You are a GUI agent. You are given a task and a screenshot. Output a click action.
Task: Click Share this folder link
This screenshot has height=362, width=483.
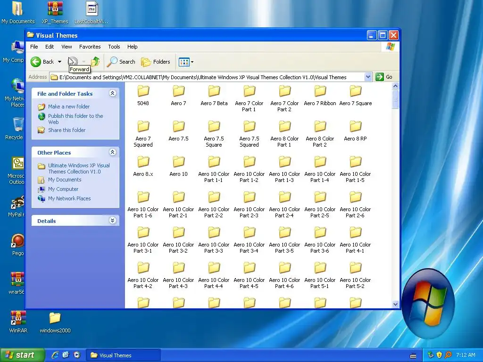67,130
